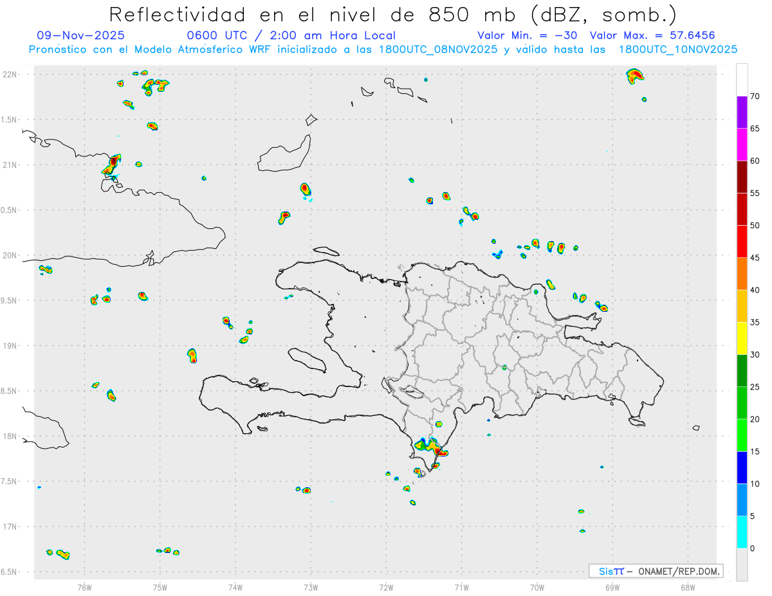Viewport: 772px width, 596px height.
Task: Select the cyan 0-5 dBZ color band
Action: [742, 532]
